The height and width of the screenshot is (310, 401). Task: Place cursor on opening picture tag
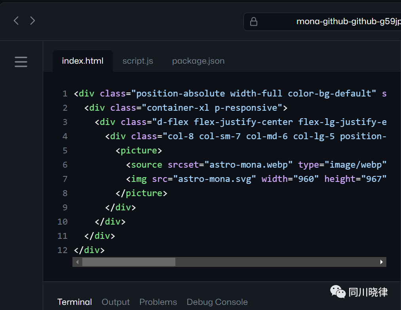pos(139,151)
